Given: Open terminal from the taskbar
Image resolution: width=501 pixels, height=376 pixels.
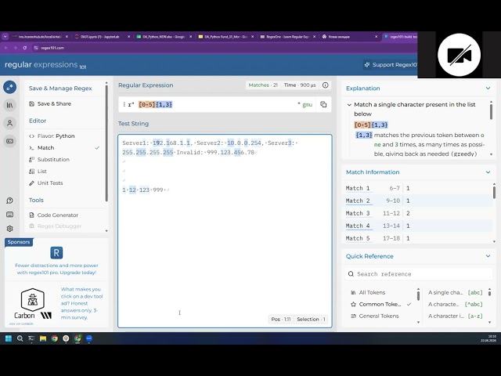Looking at the screenshot, I should (x=31, y=338).
